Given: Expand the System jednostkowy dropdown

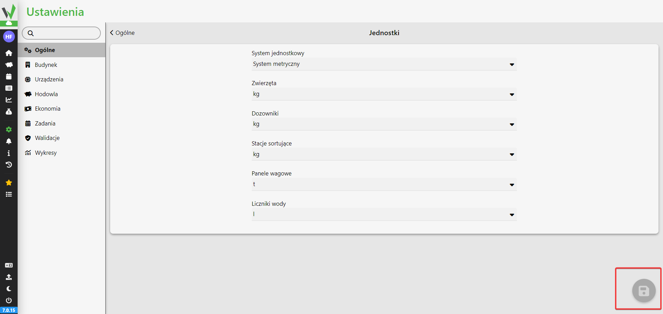Looking at the screenshot, I should click(x=384, y=64).
